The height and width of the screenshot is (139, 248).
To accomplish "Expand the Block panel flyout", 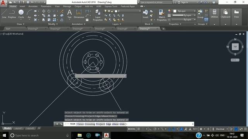I will click(149, 24).
